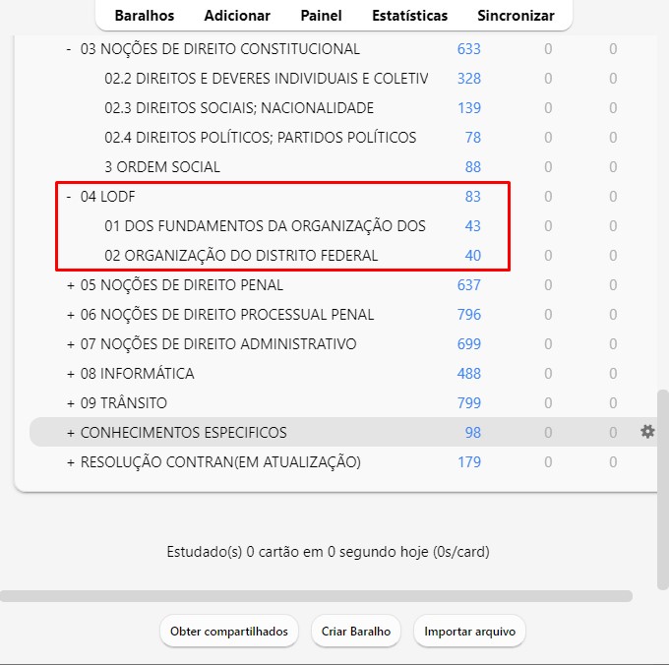Click new-card count 328

(469, 79)
